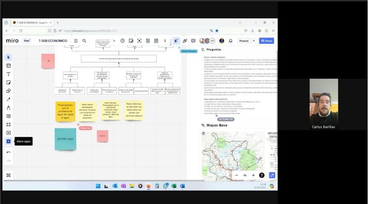Open the capture/focus icon in top toolbar
368x204 pixels.
click(x=139, y=41)
